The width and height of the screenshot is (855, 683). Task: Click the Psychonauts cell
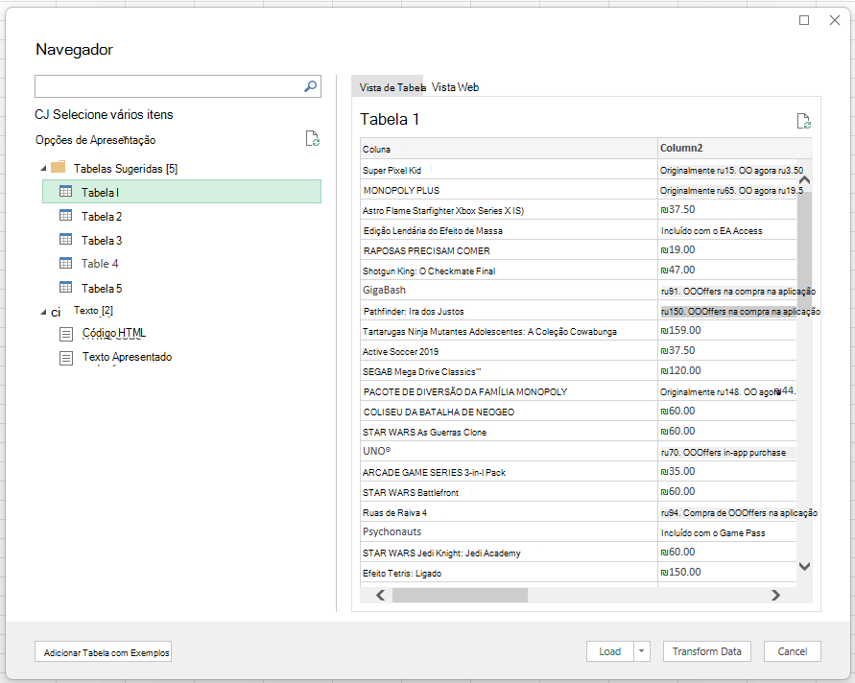point(509,532)
